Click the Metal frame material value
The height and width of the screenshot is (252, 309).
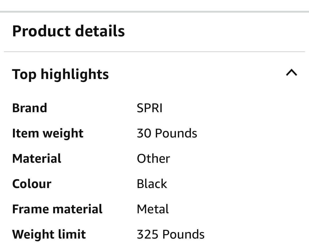pyautogui.click(x=153, y=209)
